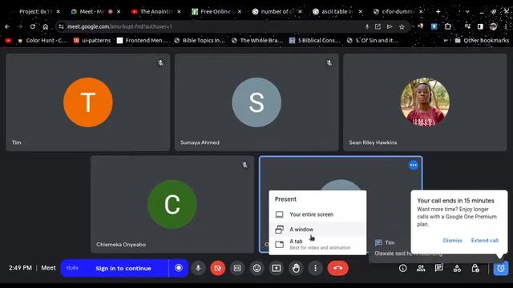Click site information icon in address bar

[x=61, y=26]
